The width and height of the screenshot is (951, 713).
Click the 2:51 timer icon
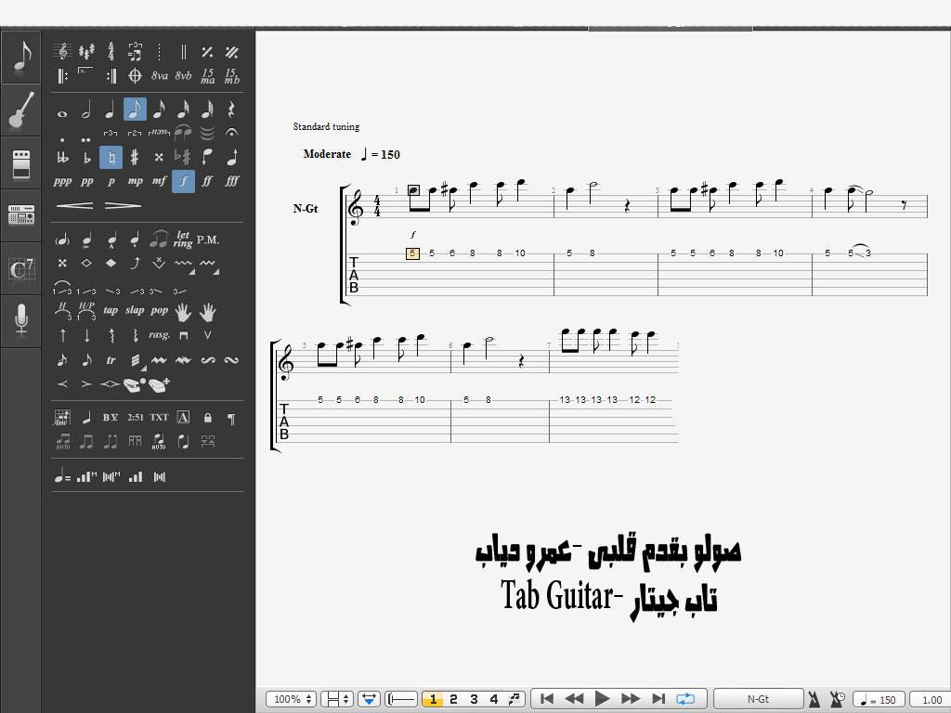coord(136,417)
